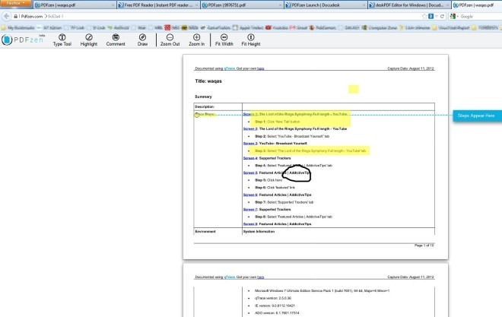Click the 'Summary' heading
The width and height of the screenshot is (502, 317).
pos(203,97)
